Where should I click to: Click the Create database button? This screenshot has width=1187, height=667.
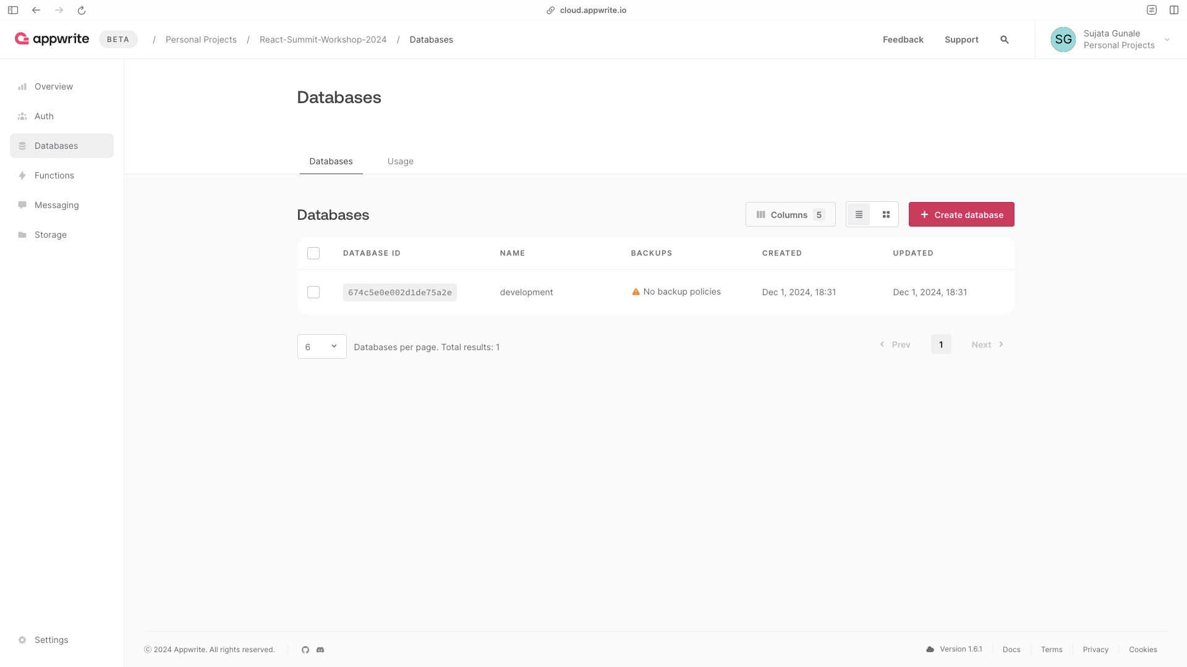961,214
